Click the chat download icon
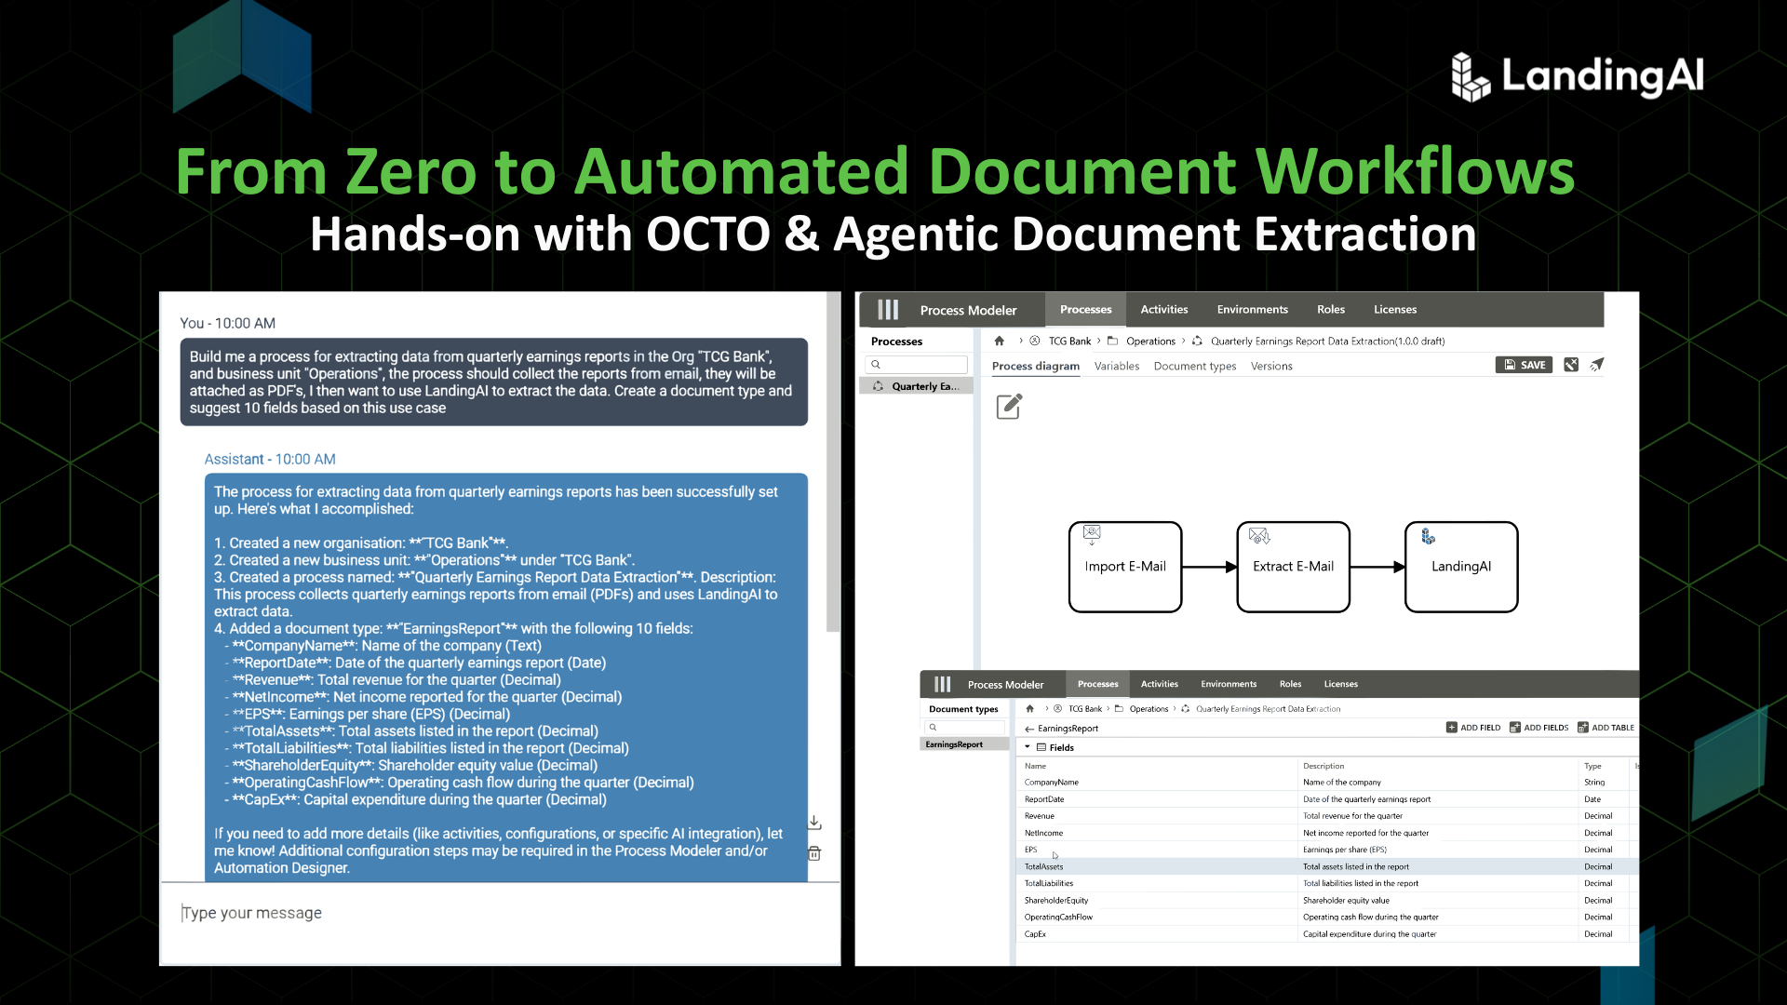Viewport: 1787px width, 1005px height. 814,823
